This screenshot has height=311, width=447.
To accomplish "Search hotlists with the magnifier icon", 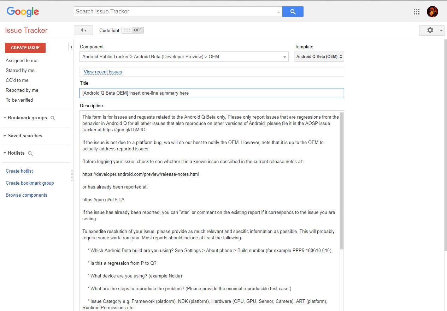I will pos(30,154).
